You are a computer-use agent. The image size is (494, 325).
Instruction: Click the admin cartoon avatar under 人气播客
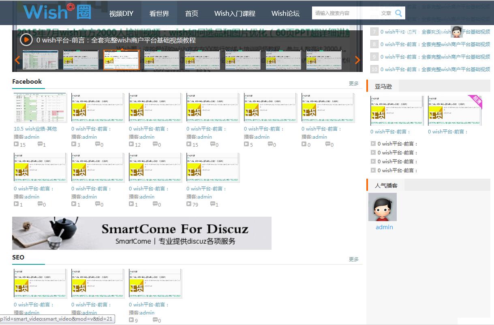383,207
